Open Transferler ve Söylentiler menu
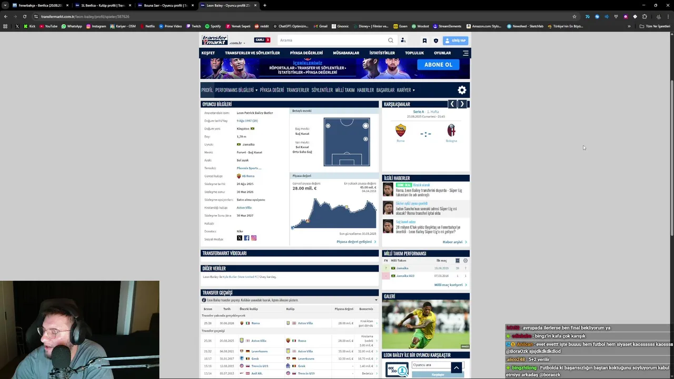This screenshot has height=379, width=674. click(252, 53)
